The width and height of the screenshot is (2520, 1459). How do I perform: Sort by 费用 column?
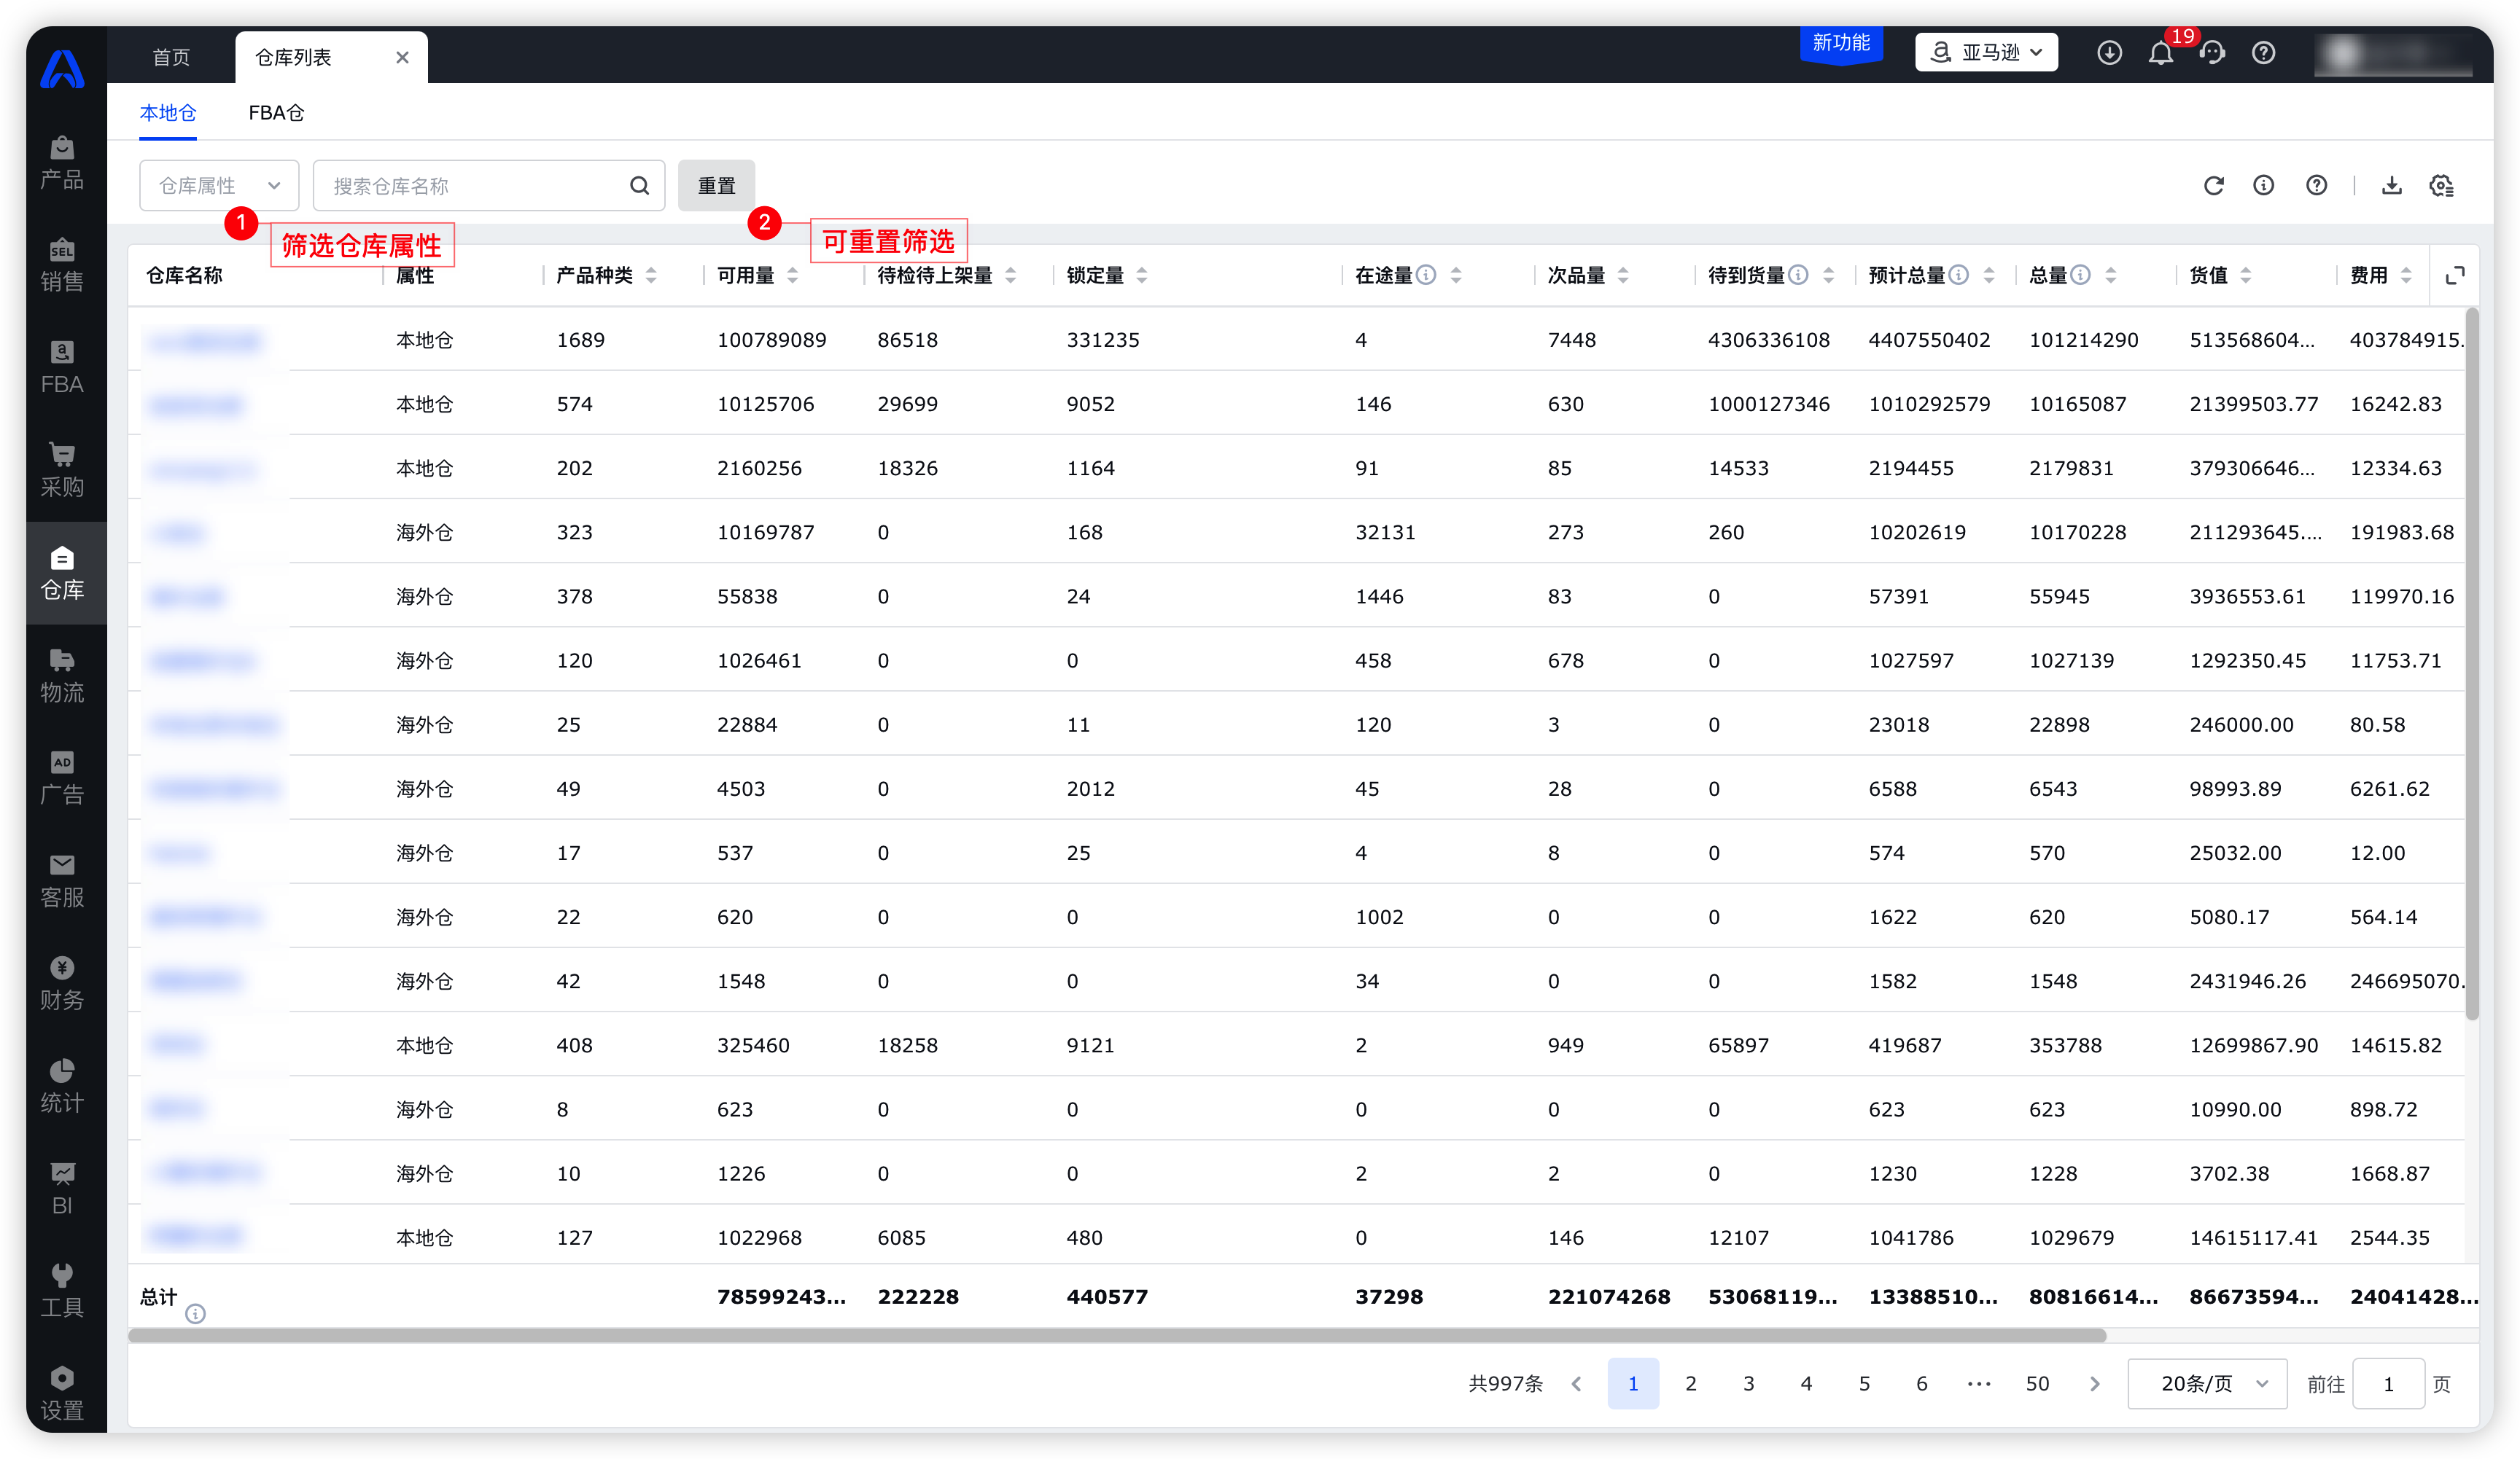2406,275
